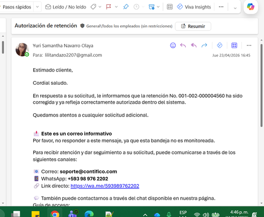Toggle the red flag on message

click(109, 7)
